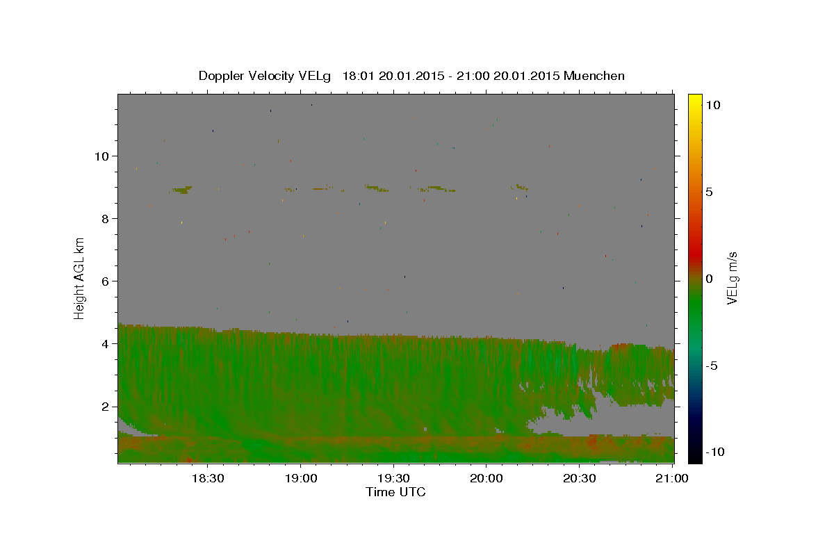Click the 18:30 time tick label
This screenshot has height=556, width=834.
[x=207, y=478]
